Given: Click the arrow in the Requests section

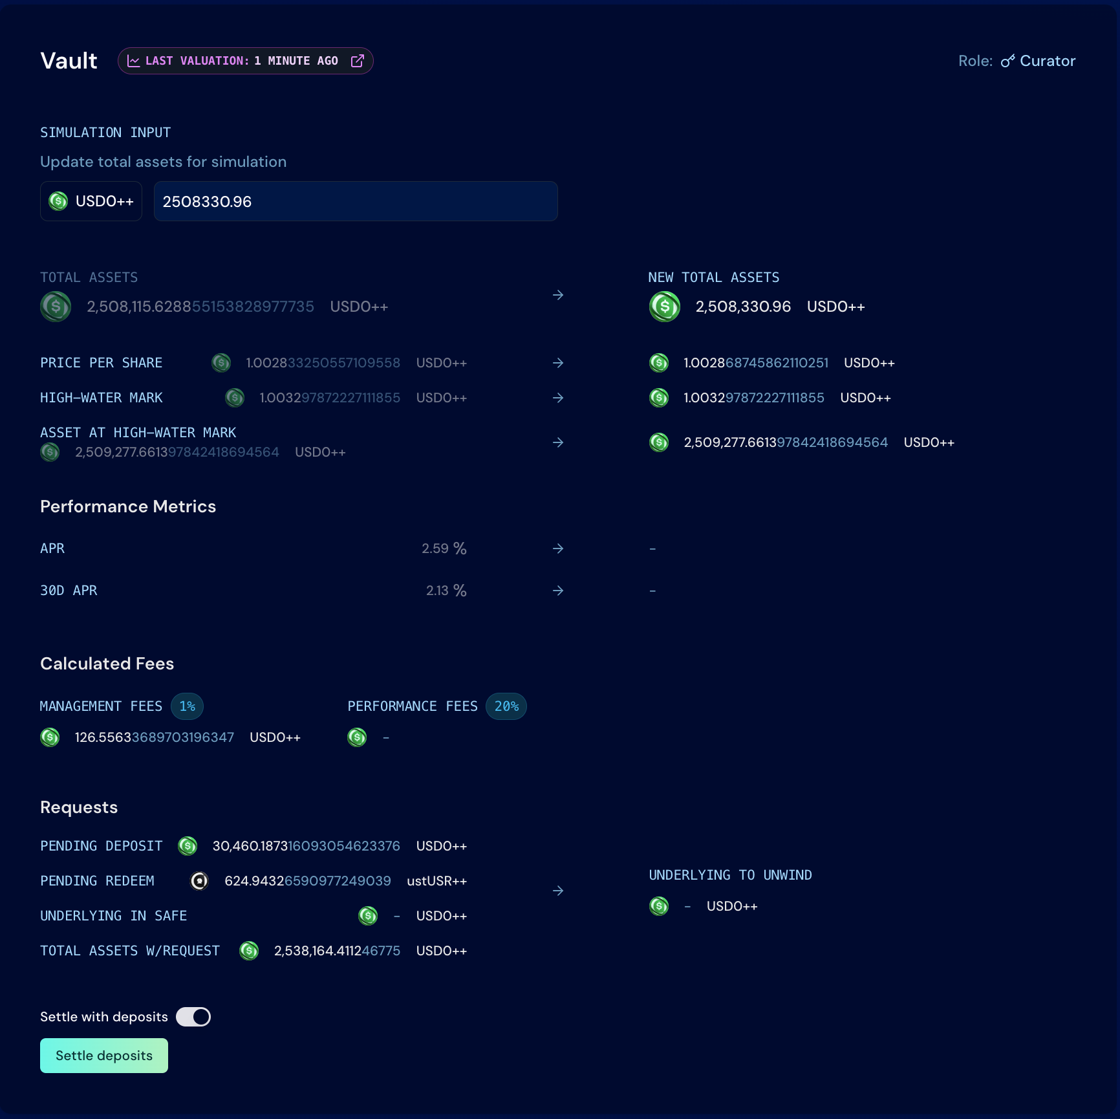Looking at the screenshot, I should click(558, 891).
